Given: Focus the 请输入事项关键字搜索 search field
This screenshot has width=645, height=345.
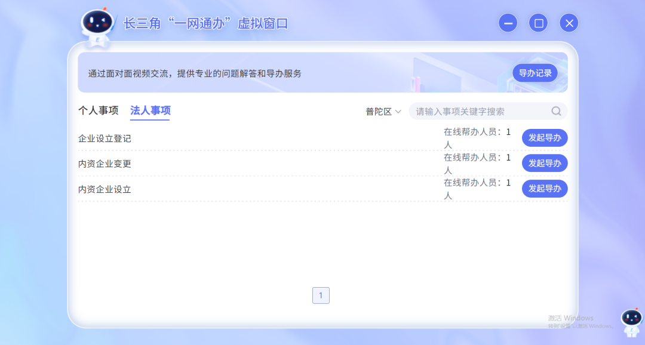Looking at the screenshot, I should (x=478, y=112).
